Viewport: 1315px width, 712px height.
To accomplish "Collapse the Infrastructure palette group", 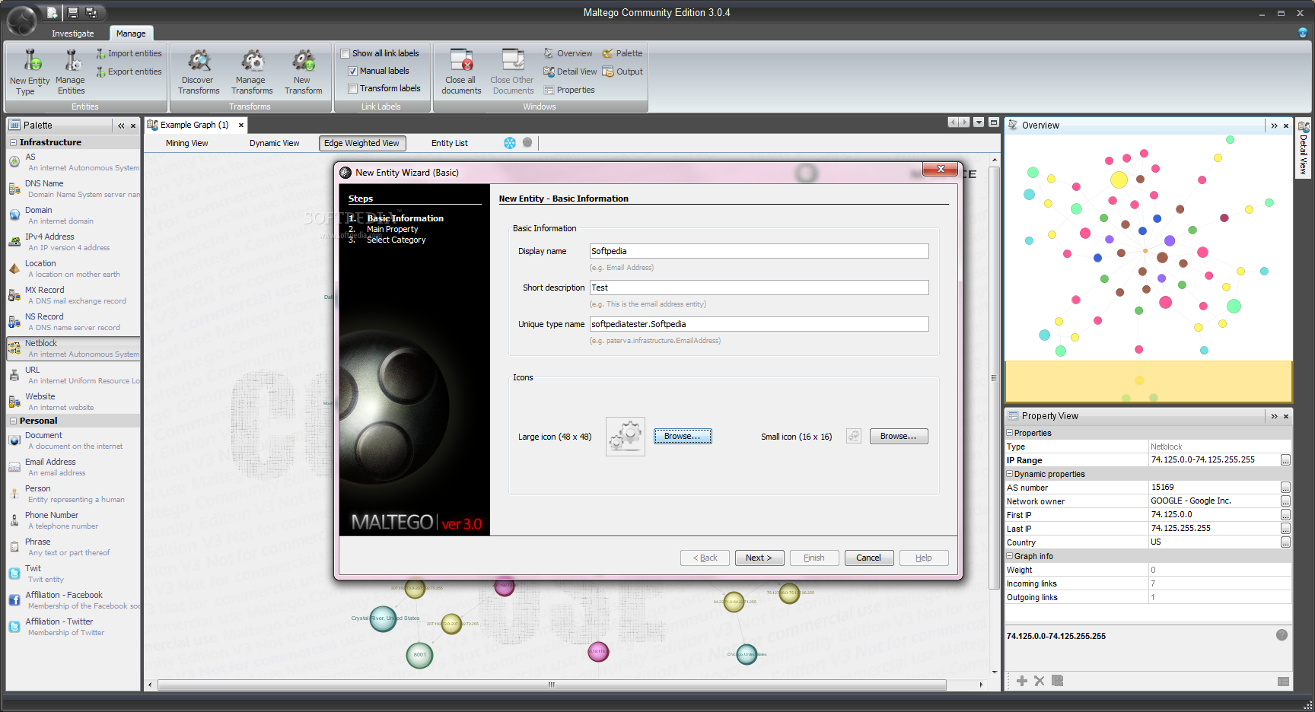I will point(13,142).
